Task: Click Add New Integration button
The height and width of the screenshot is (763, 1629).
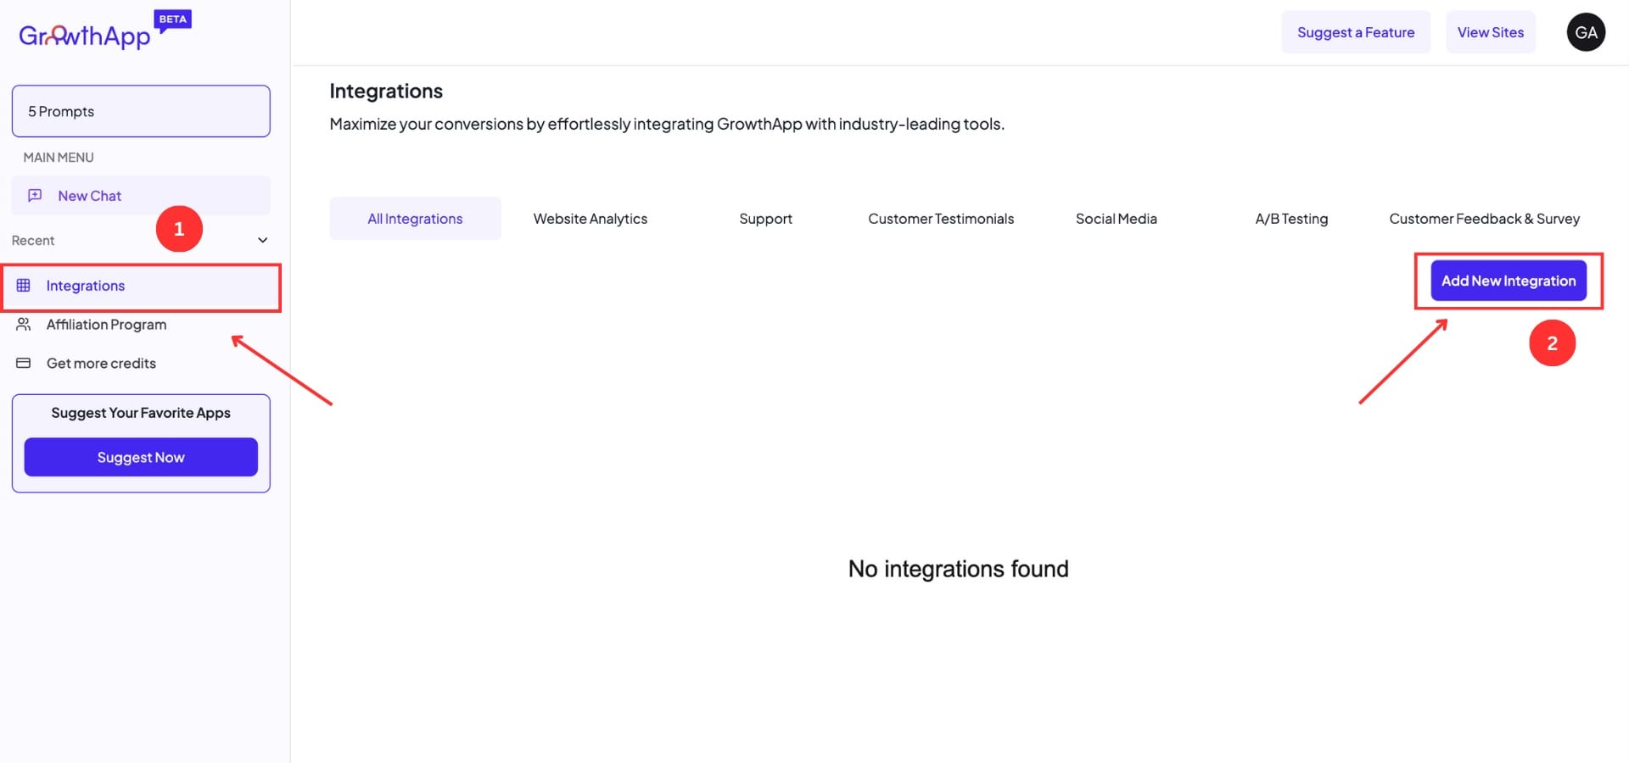Action: (1509, 281)
